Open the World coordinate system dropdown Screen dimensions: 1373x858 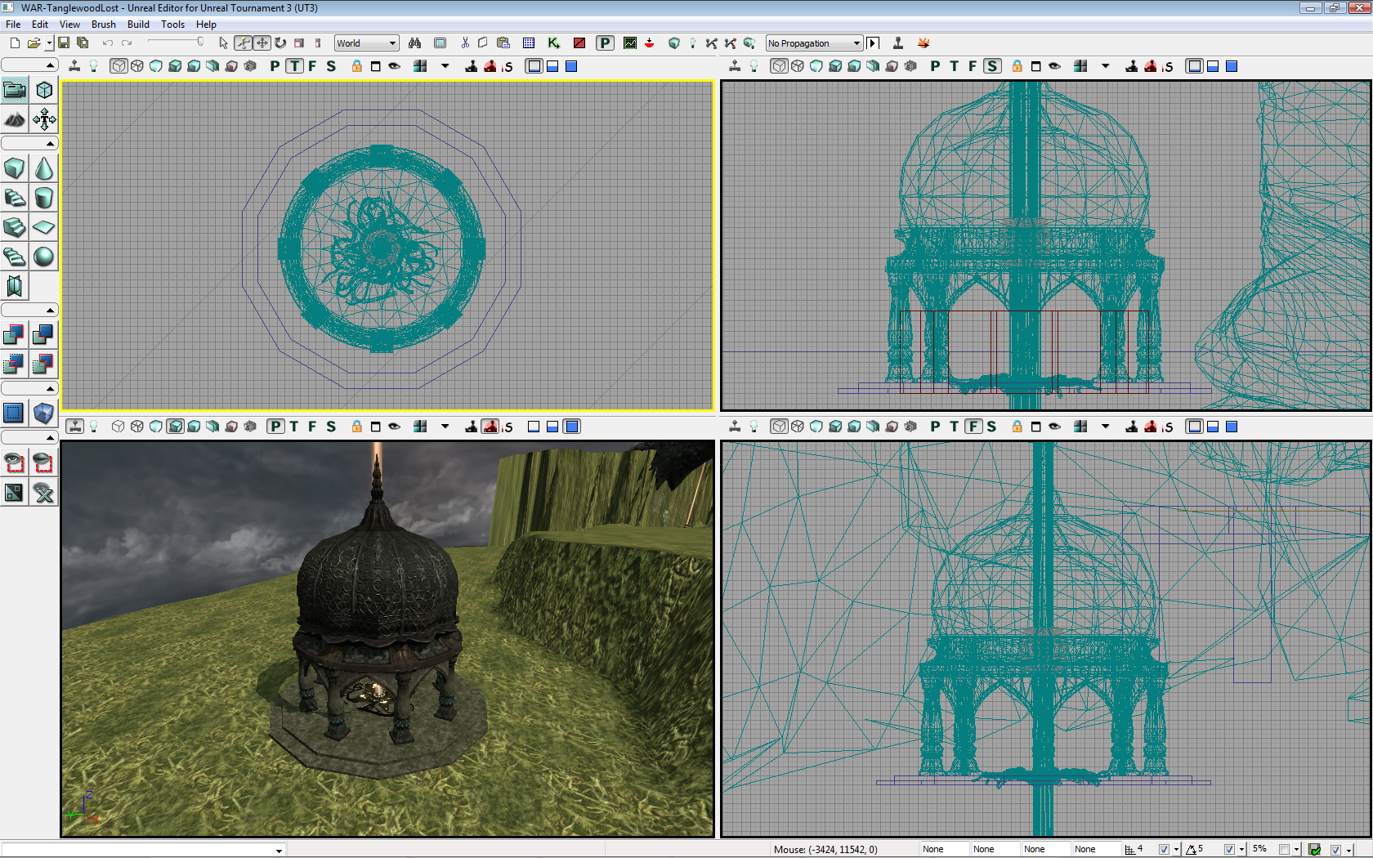366,43
